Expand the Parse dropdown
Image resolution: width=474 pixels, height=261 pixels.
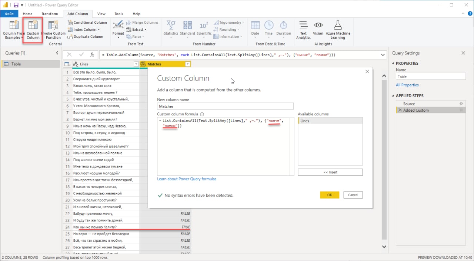(143, 37)
